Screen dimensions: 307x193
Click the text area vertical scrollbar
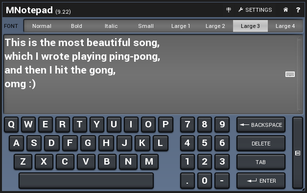299,74
